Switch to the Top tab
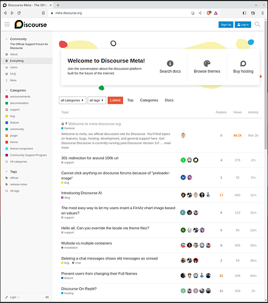 coord(130,100)
